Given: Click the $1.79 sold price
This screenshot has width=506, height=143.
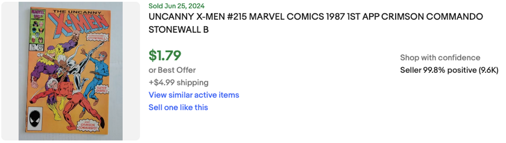Looking at the screenshot, I should pos(165,55).
